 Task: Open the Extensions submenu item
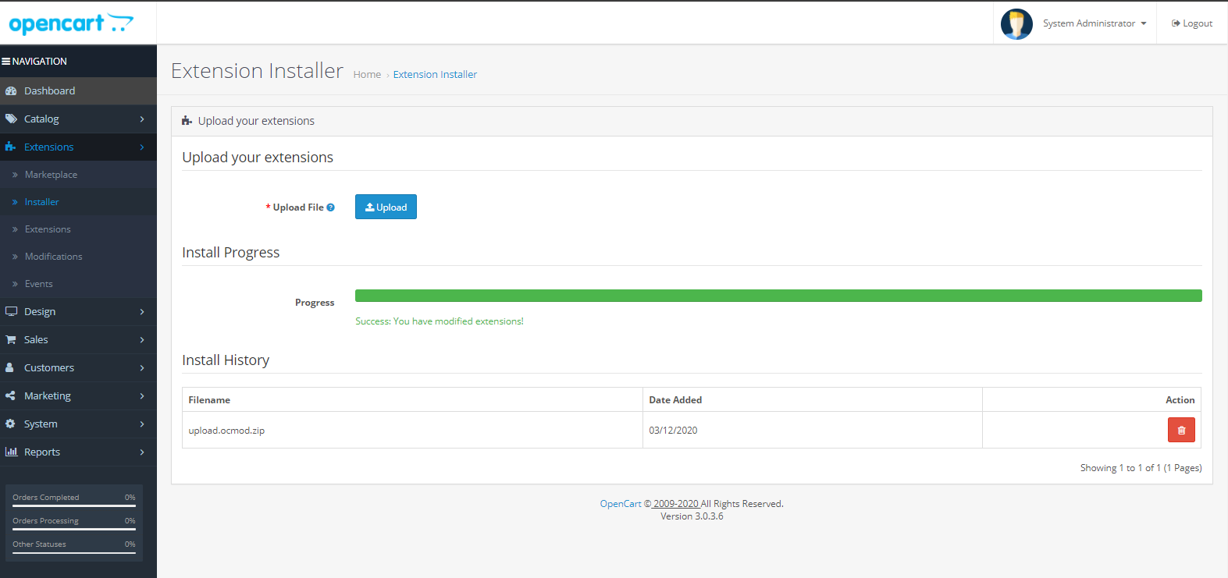coord(78,229)
